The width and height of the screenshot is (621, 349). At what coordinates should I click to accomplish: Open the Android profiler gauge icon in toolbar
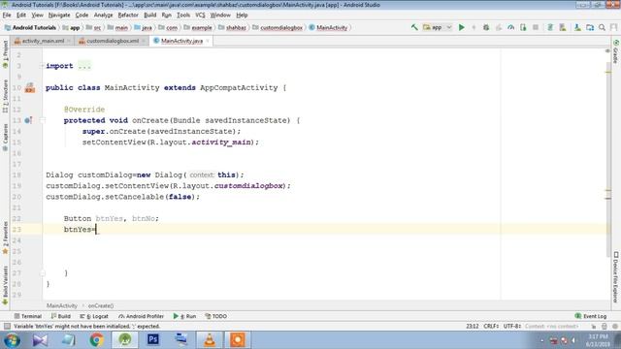[x=511, y=27]
